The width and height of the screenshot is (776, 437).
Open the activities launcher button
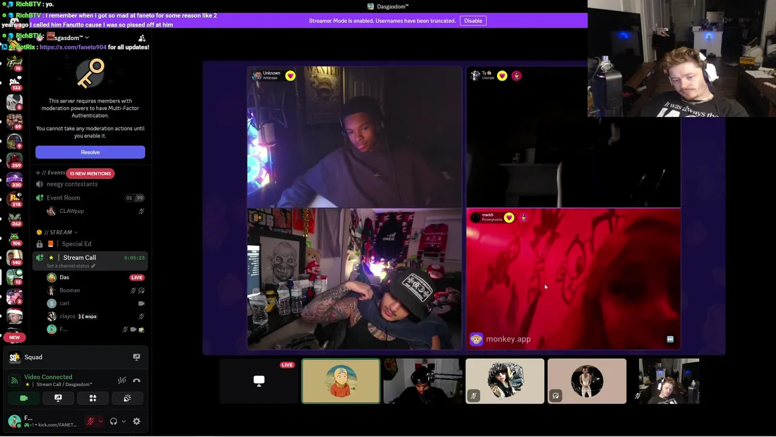tap(93, 398)
